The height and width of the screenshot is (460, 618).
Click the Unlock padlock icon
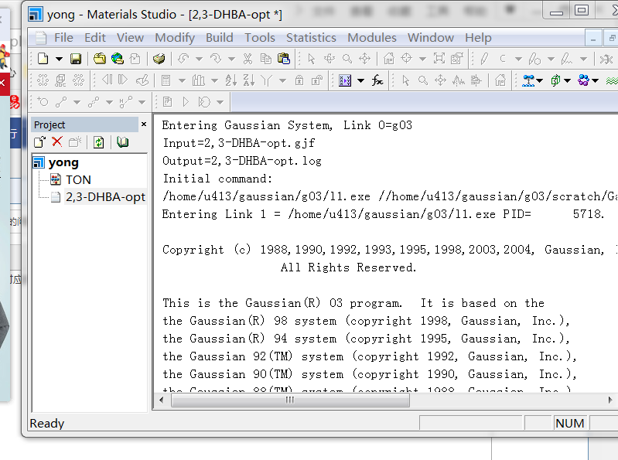tap(317, 80)
